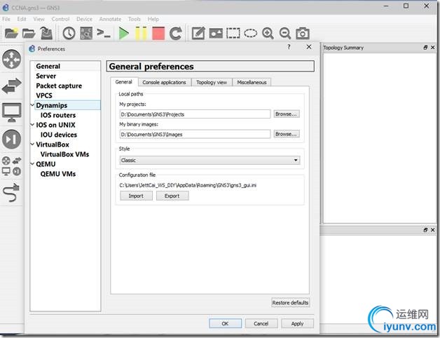This screenshot has height=338, width=440.
Task: Open the console connect icon
Action: [x=103, y=34]
